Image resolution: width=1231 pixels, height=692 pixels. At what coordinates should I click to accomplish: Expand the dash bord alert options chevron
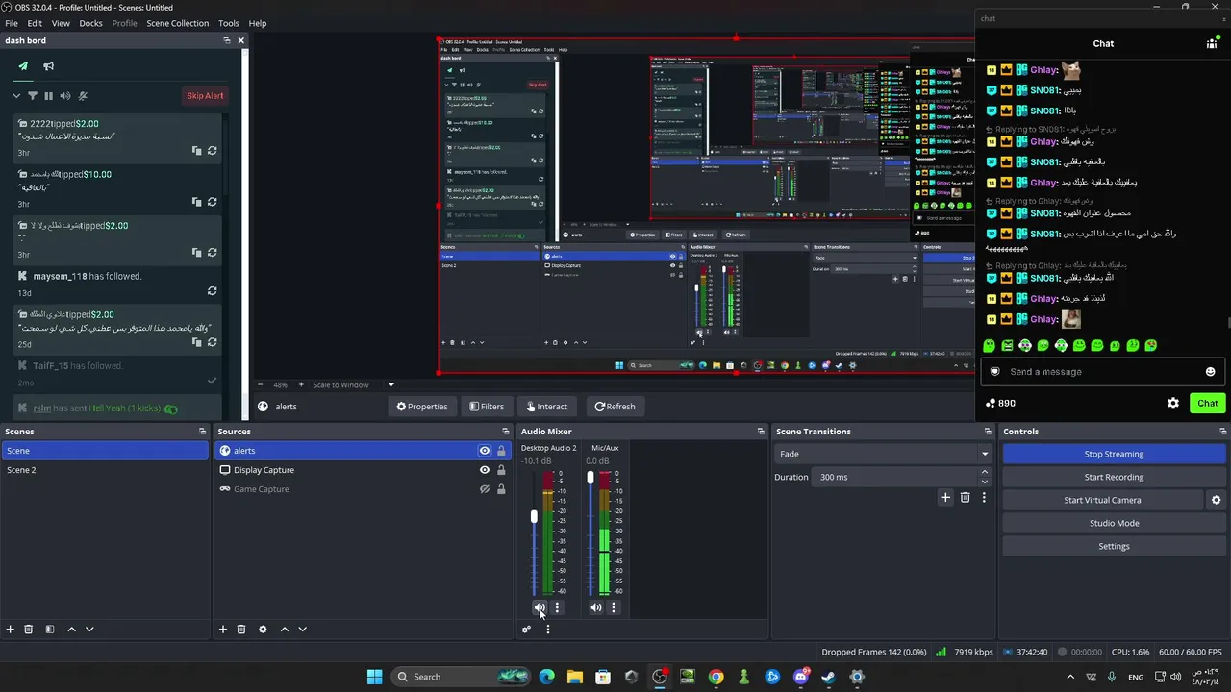[16, 96]
